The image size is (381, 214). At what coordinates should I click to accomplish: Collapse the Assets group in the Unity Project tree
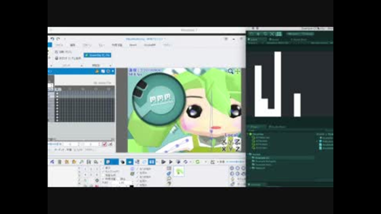click(248, 154)
